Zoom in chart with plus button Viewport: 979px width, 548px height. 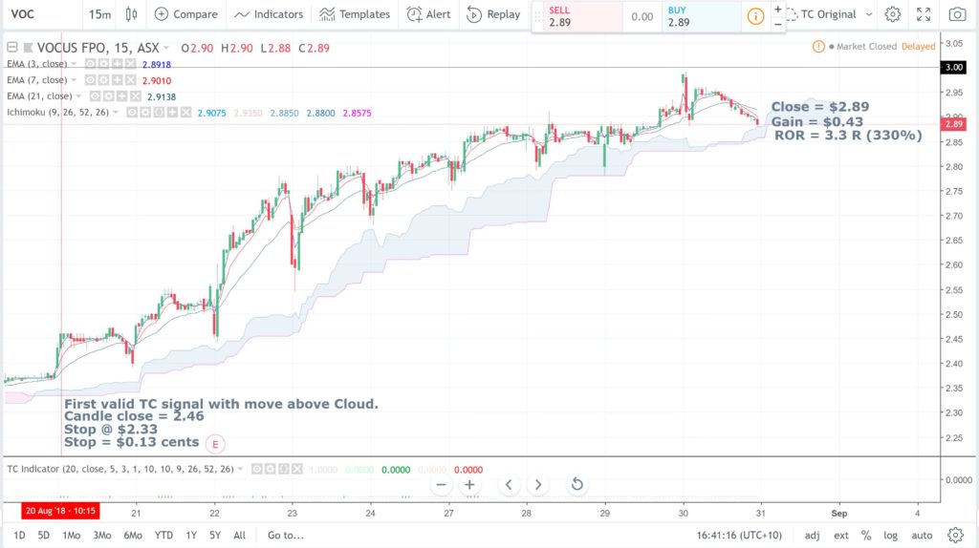(469, 484)
